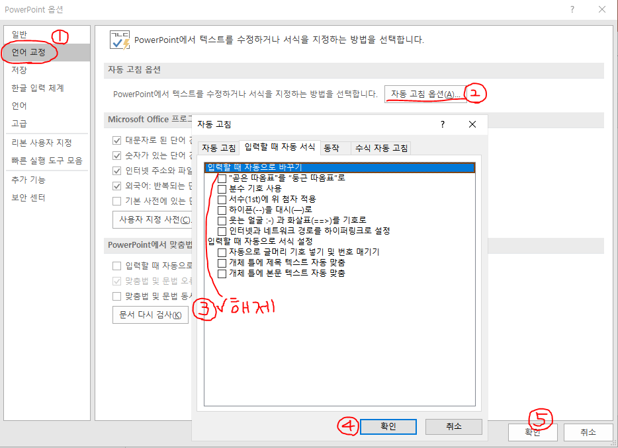Screen dimensions: 618x448
Task: Enable 인터넷과 네트워크 경로 하이퍼링크 checkbox
Action: click(222, 231)
